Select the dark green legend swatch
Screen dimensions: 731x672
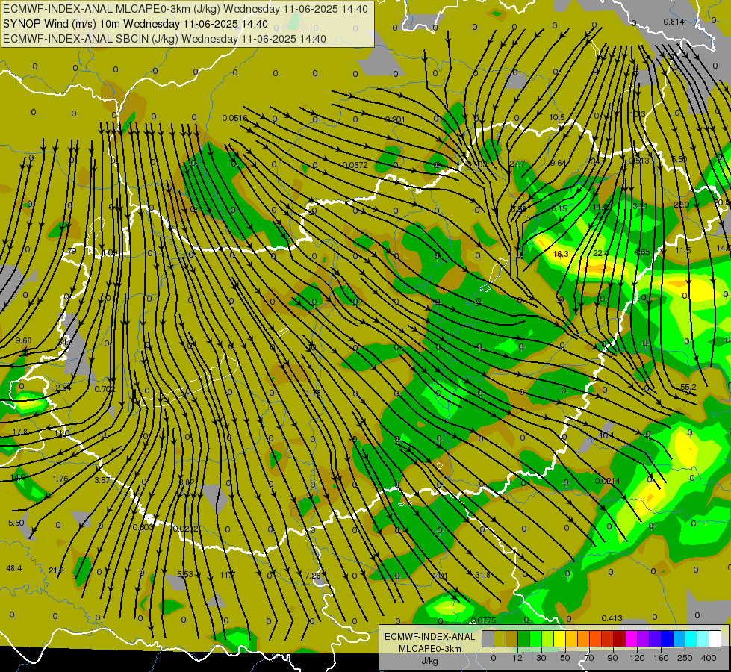tap(523, 638)
